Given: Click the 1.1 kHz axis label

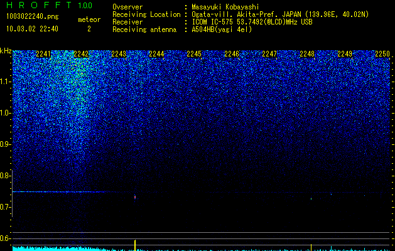Looking at the screenshot, I should [6, 82].
